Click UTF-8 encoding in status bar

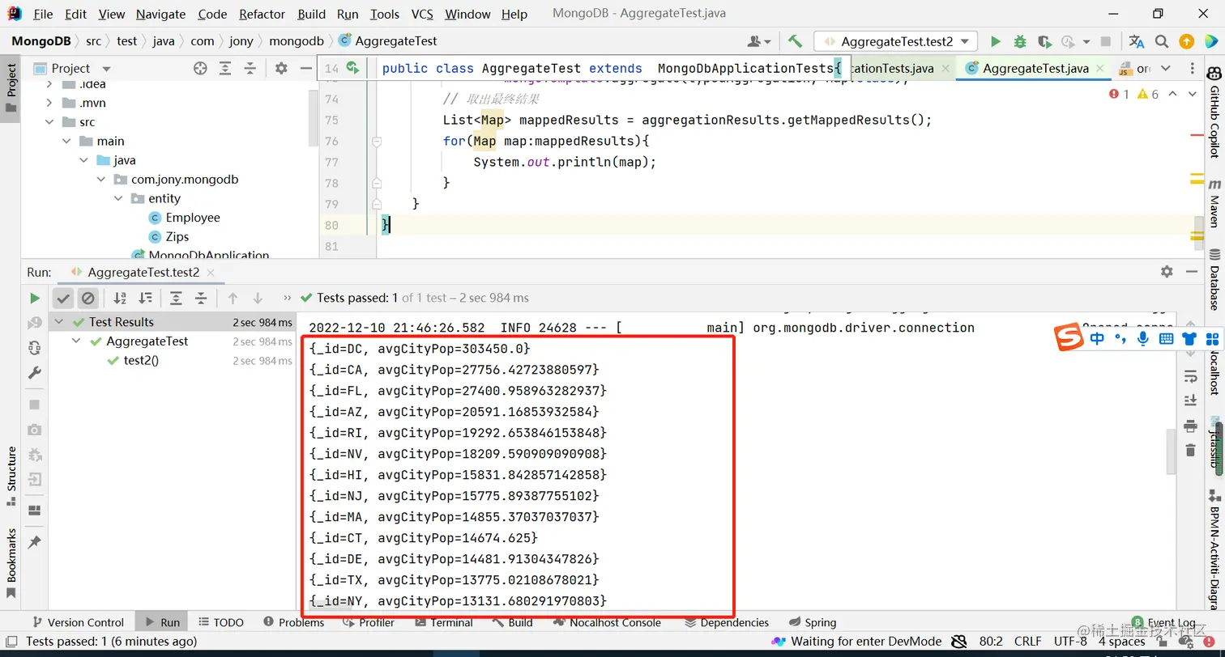(x=1070, y=642)
